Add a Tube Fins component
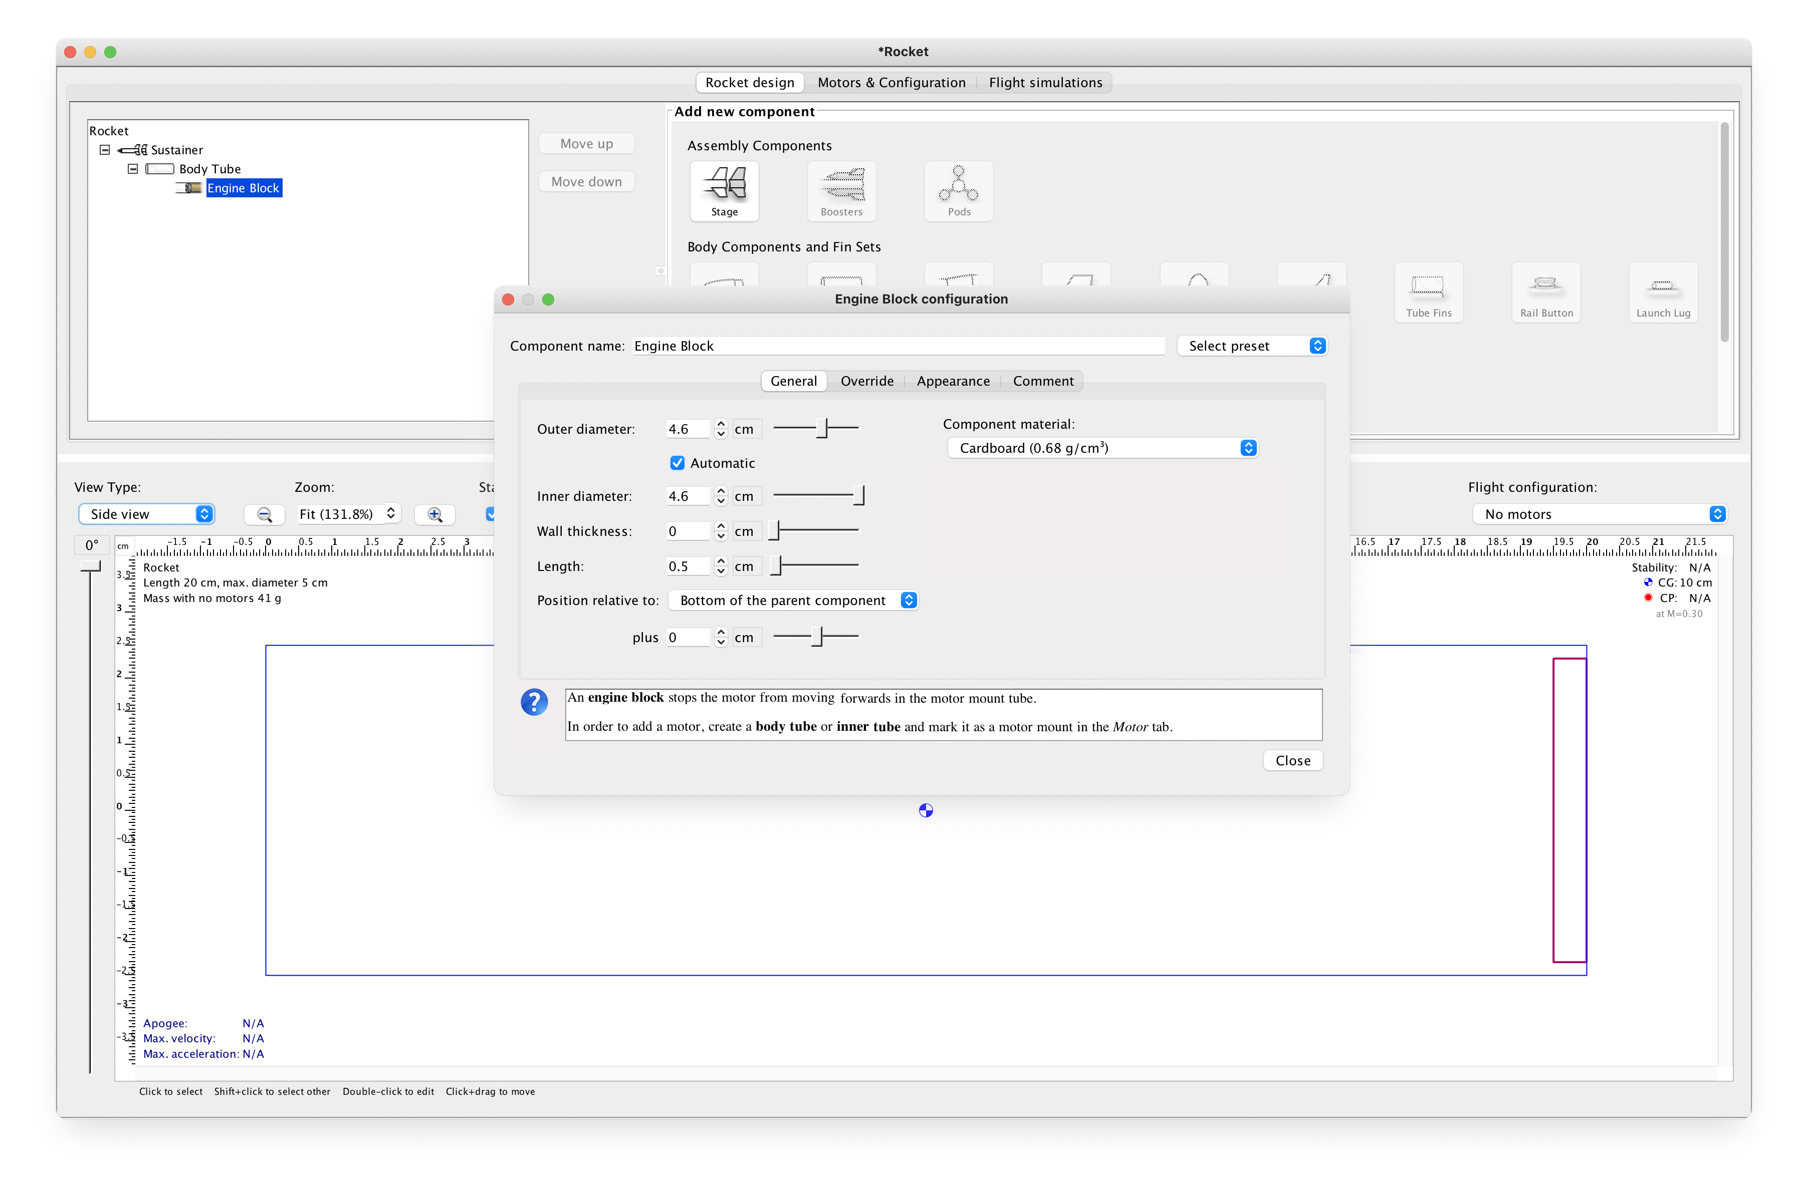The width and height of the screenshot is (1800, 1186). (x=1429, y=292)
